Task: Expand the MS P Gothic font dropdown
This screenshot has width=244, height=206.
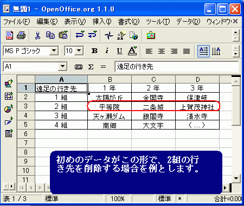Action: click(54, 50)
